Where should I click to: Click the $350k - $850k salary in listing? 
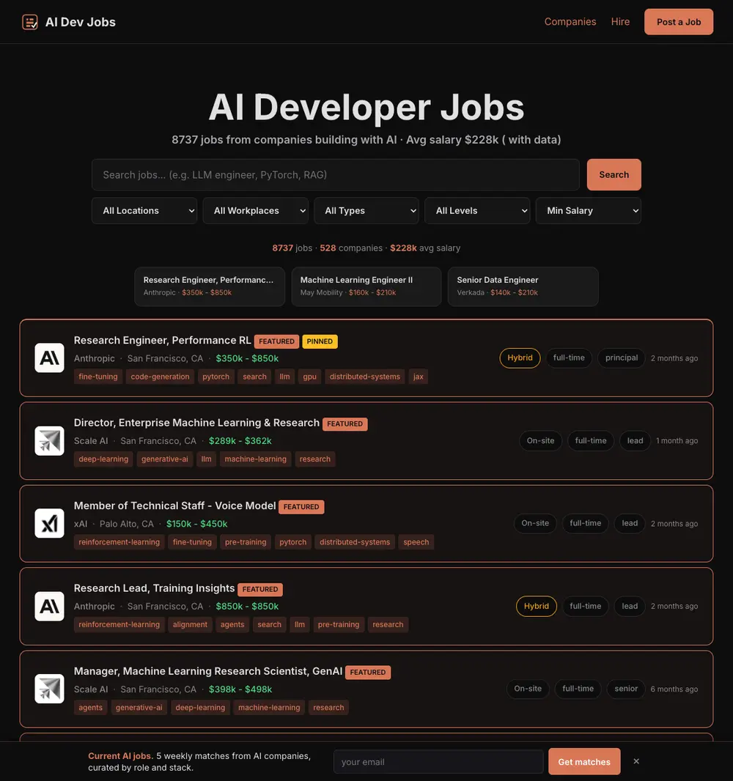pos(247,358)
